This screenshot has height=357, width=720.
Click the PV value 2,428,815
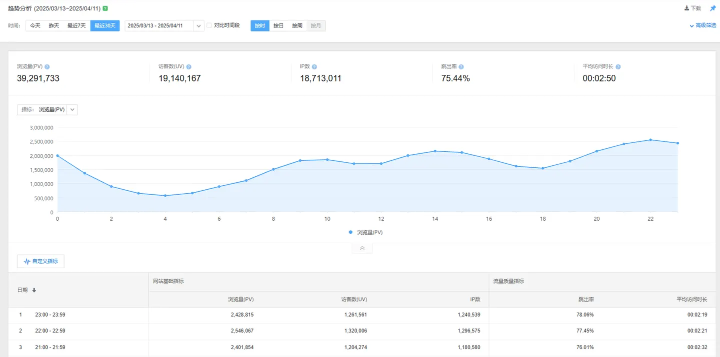pos(241,315)
